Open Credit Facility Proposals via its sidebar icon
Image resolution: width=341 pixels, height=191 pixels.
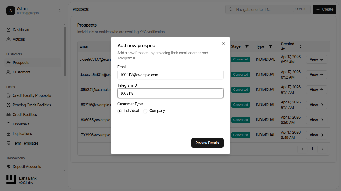pos(9,95)
